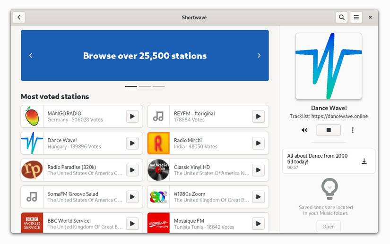Click the Most voted stations heading
The width and height of the screenshot is (390, 244).
(55, 97)
